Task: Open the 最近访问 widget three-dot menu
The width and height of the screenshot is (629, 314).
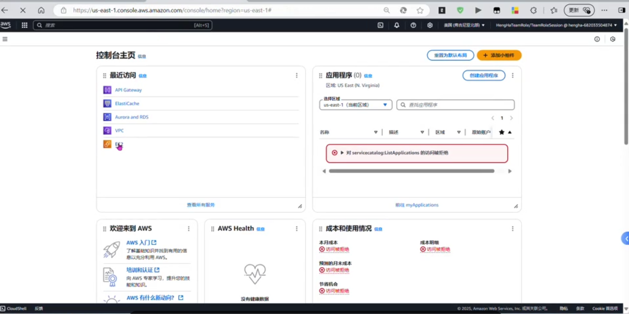Action: coord(297,75)
